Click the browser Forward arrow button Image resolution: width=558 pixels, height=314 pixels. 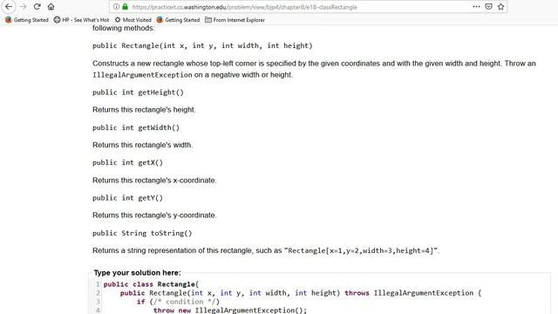click(24, 7)
